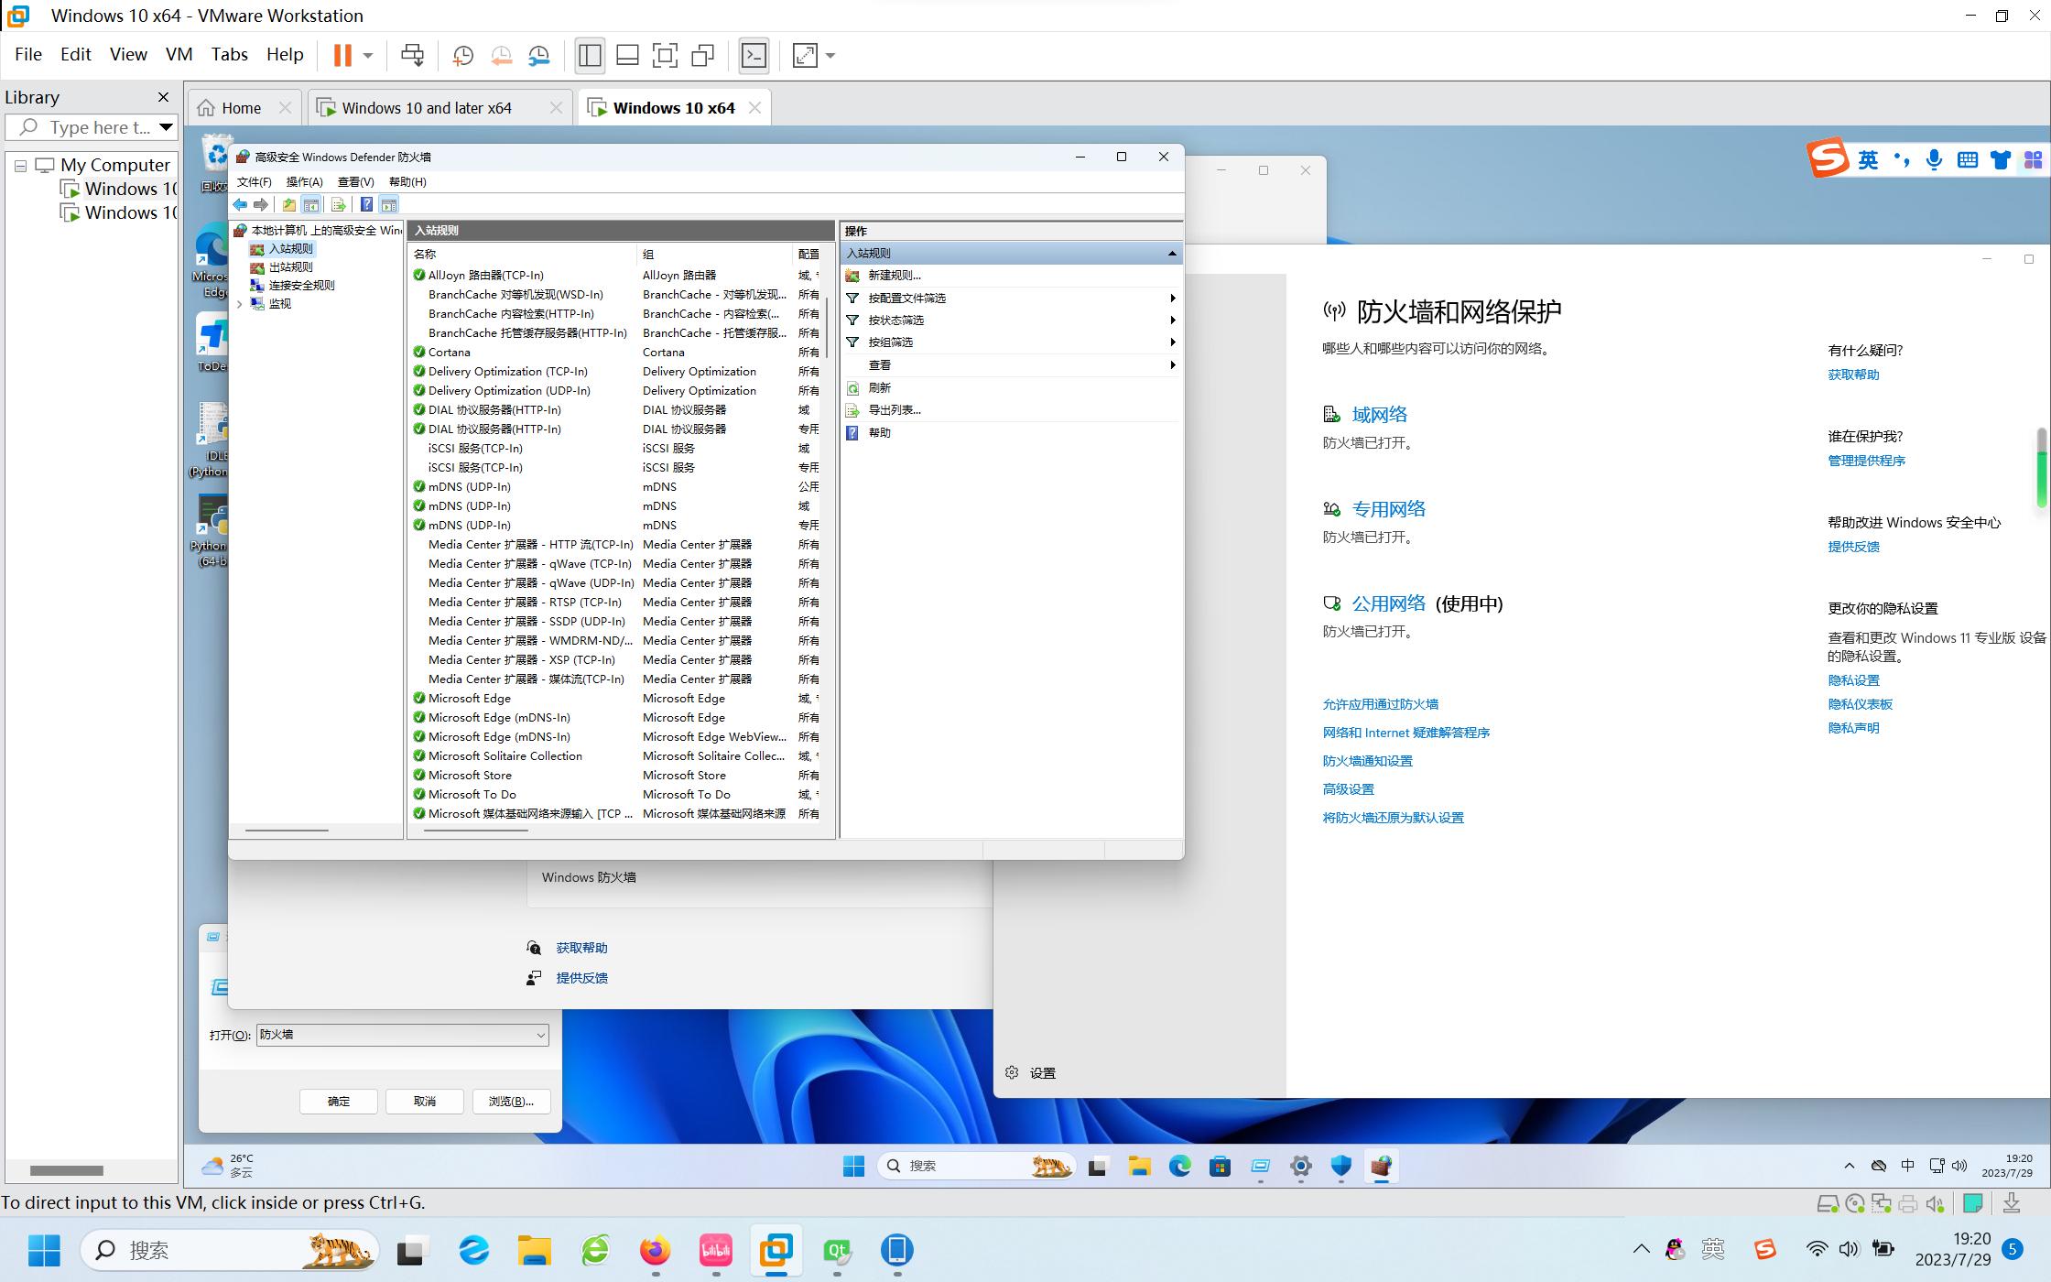Take a snapshot of this VM
2051x1282 pixels.
tap(463, 56)
